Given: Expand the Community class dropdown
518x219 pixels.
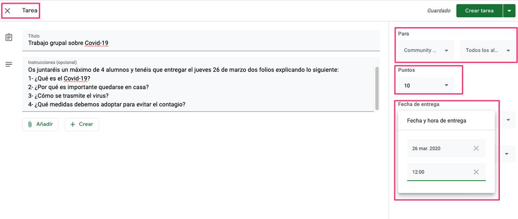Looking at the screenshot, I should click(x=446, y=50).
